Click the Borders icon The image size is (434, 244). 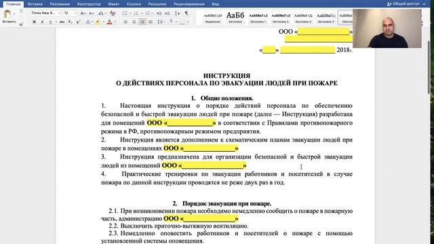(182, 22)
